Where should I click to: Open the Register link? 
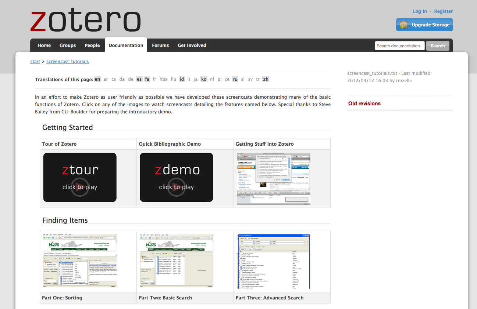pos(444,11)
